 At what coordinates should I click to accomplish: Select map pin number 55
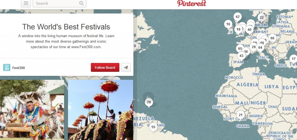(x=153, y=127)
